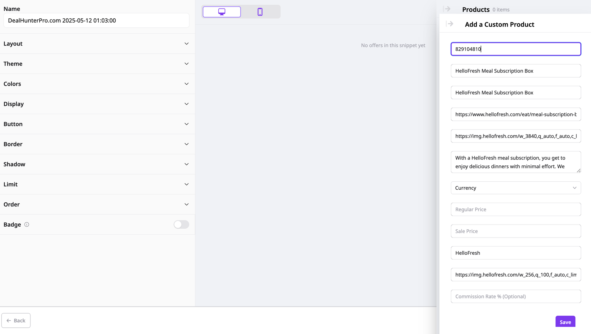The width and height of the screenshot is (591, 334).
Task: Focus the Sale Price input
Action: 516,231
